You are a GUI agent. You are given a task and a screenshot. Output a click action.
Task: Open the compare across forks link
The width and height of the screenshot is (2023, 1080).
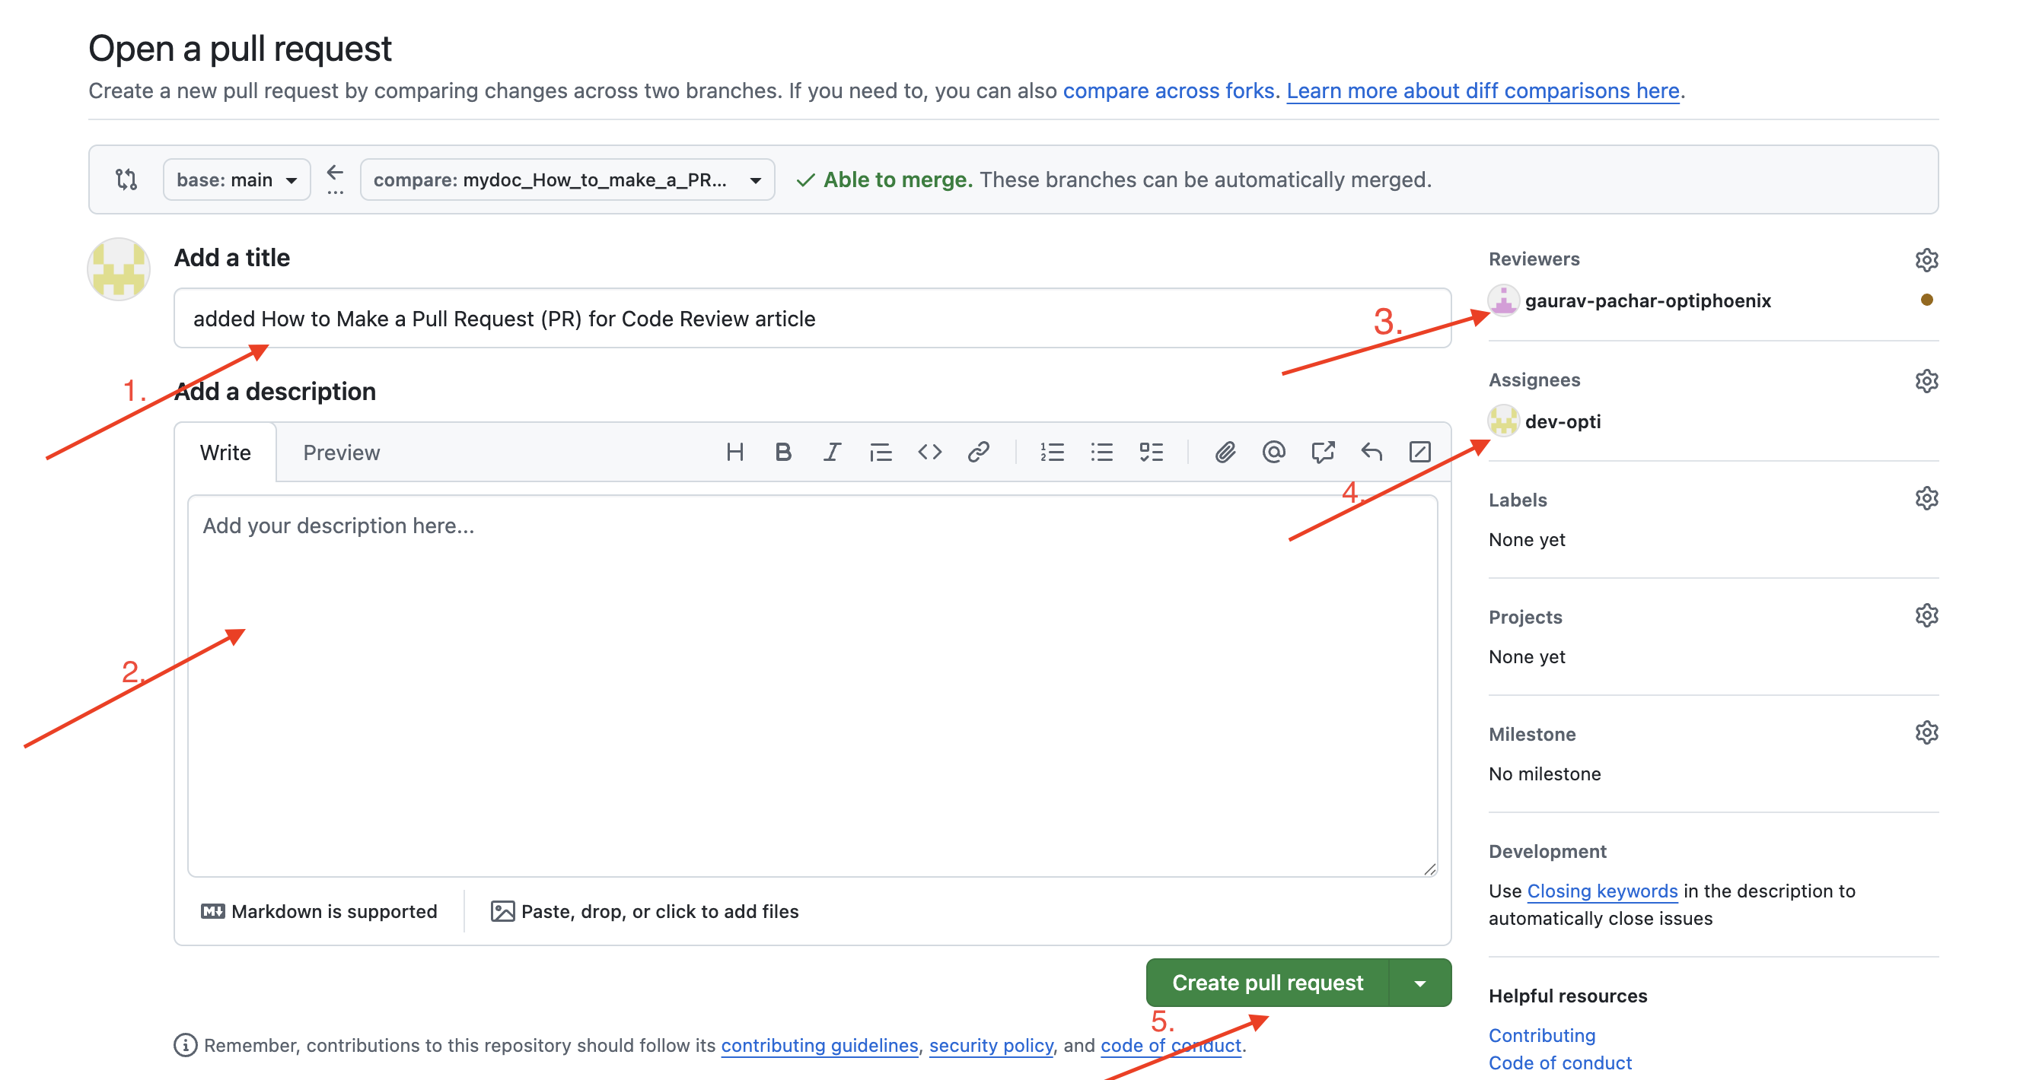(x=1168, y=91)
